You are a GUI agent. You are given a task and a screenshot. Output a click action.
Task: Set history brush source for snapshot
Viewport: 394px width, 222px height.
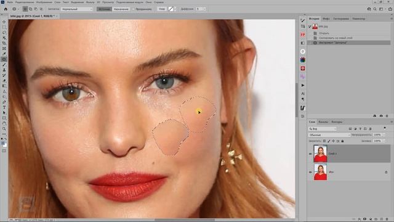click(310, 27)
